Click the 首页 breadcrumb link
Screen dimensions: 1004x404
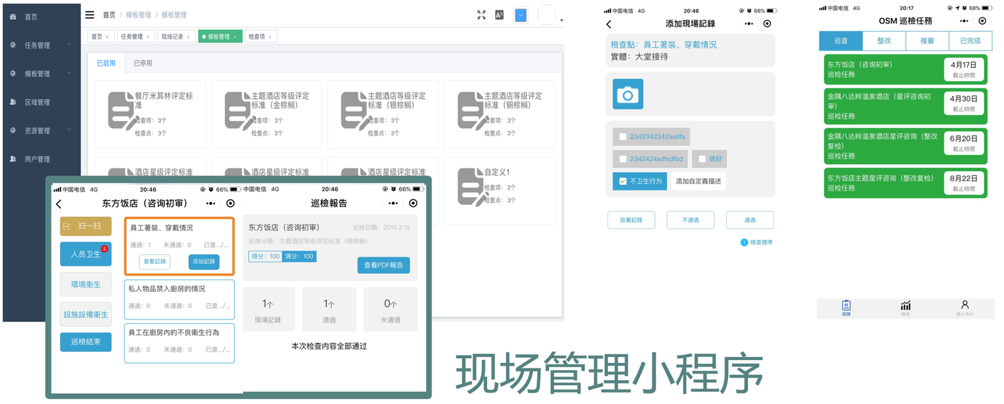coord(109,14)
